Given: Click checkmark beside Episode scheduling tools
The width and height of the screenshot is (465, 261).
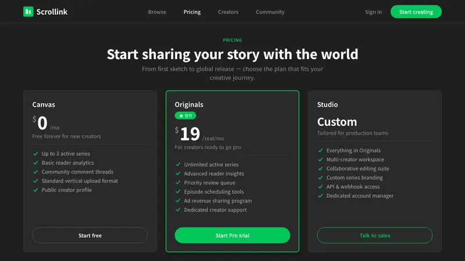Looking at the screenshot, I should coord(178,192).
